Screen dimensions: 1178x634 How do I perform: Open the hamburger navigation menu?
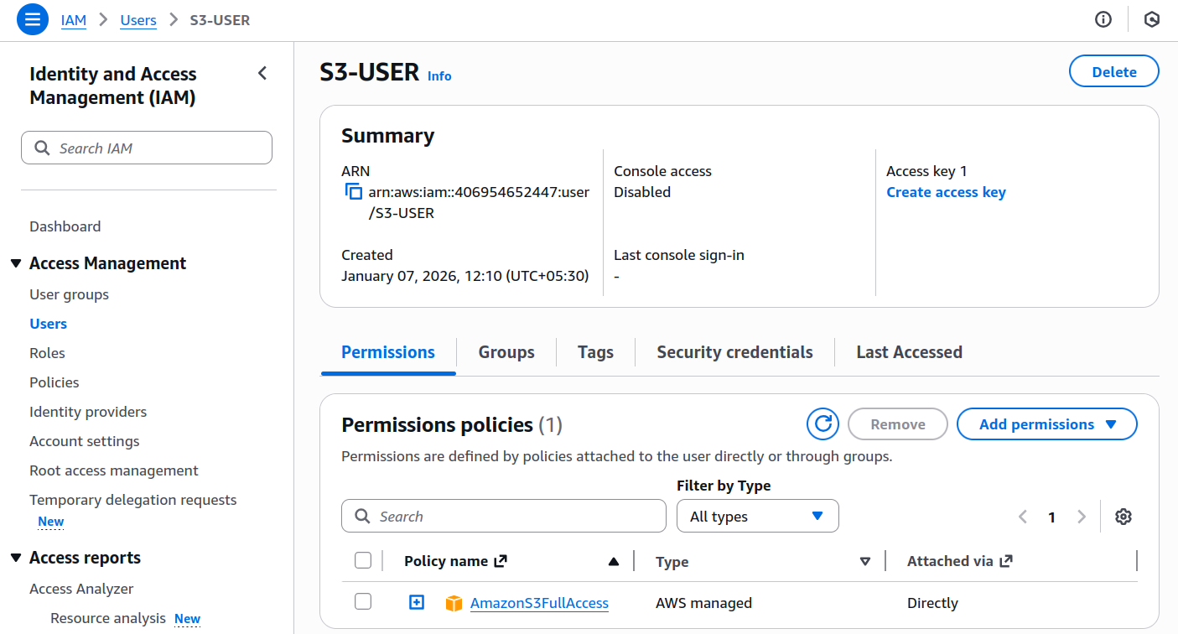pos(33,19)
